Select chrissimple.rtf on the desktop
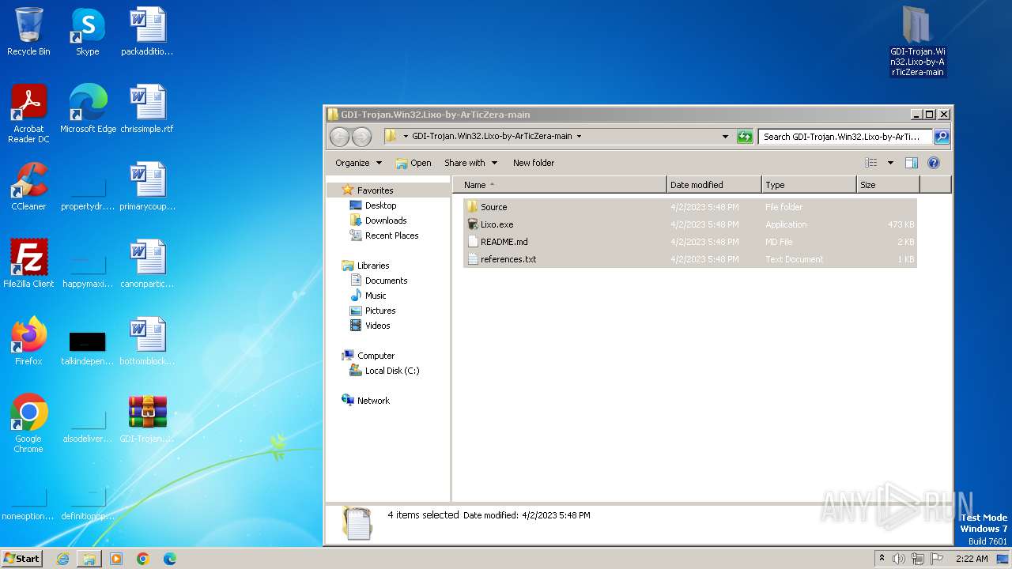Image resolution: width=1012 pixels, height=569 pixels. coord(147,109)
